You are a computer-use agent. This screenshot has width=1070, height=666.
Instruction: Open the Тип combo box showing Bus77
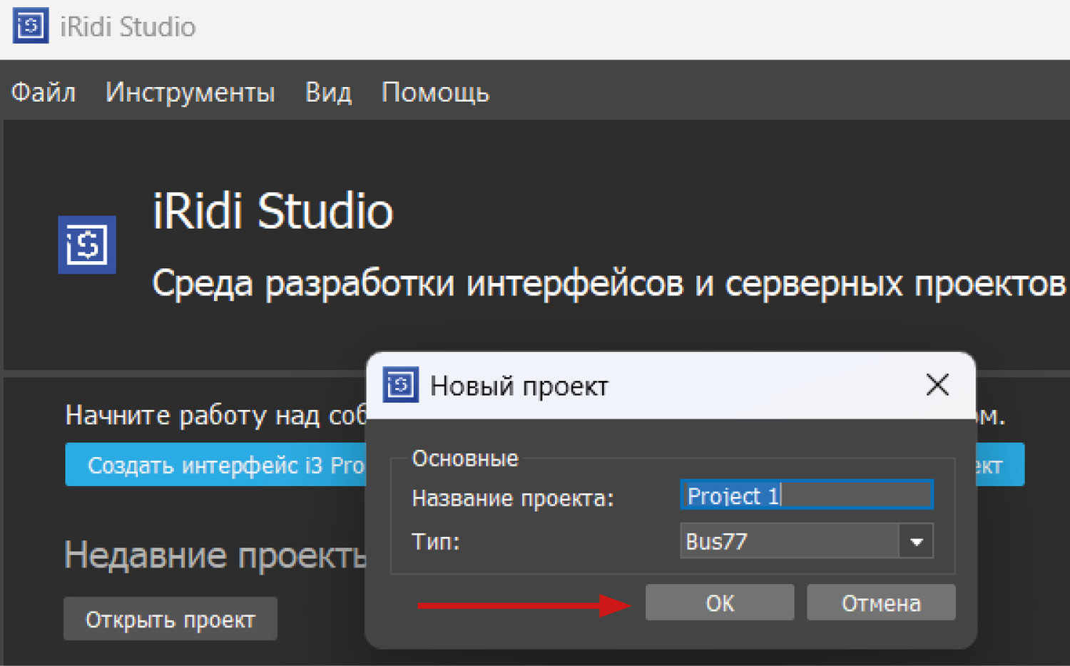(x=789, y=542)
